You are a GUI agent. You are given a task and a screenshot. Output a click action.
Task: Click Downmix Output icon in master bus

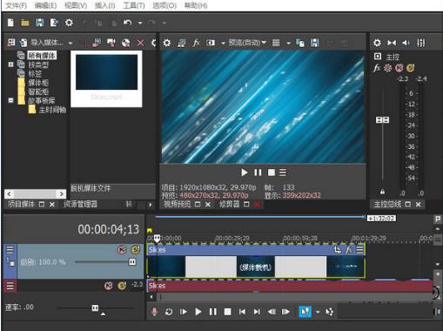point(392,43)
